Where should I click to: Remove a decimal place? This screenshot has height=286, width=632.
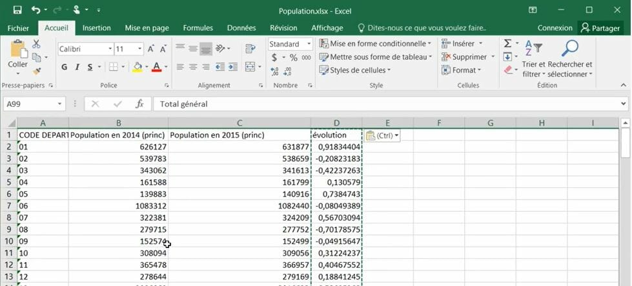287,71
